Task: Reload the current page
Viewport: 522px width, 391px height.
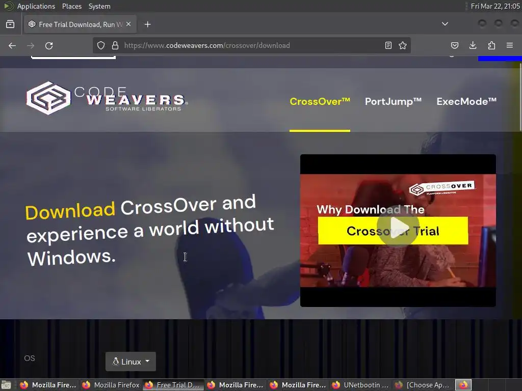Action: click(x=49, y=45)
